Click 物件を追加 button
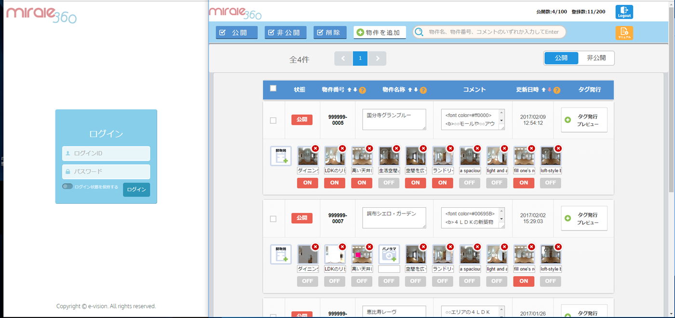This screenshot has height=318, width=675. tap(379, 32)
